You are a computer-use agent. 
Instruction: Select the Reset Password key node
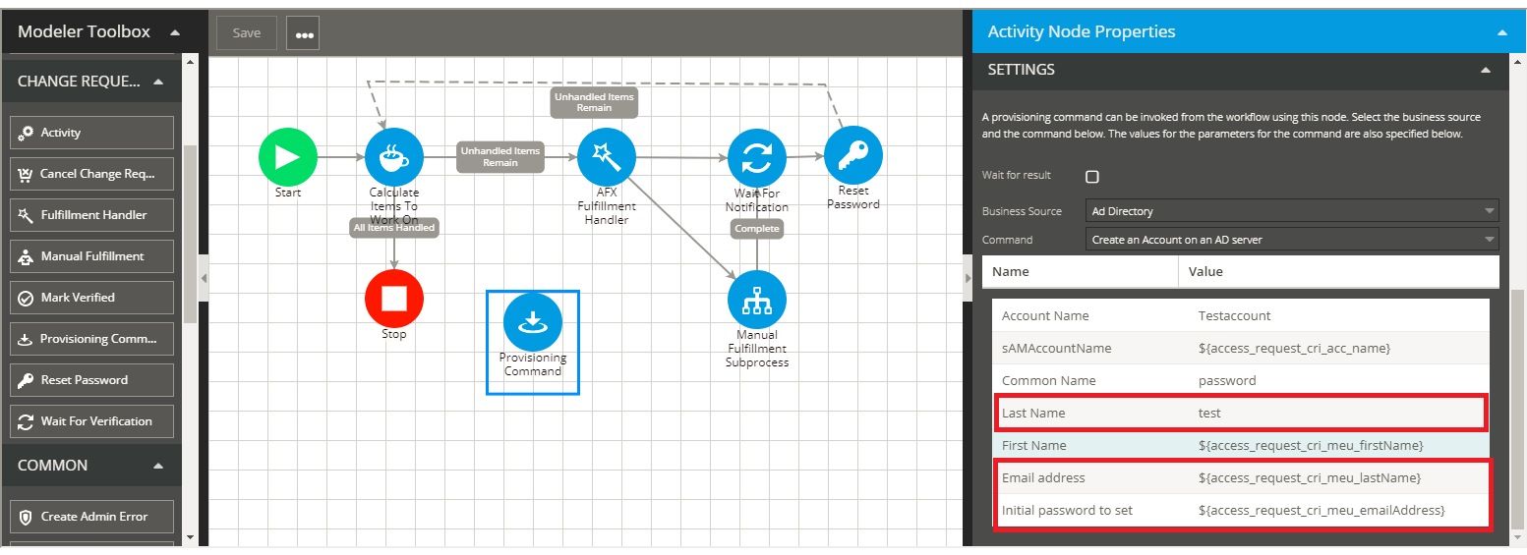852,155
